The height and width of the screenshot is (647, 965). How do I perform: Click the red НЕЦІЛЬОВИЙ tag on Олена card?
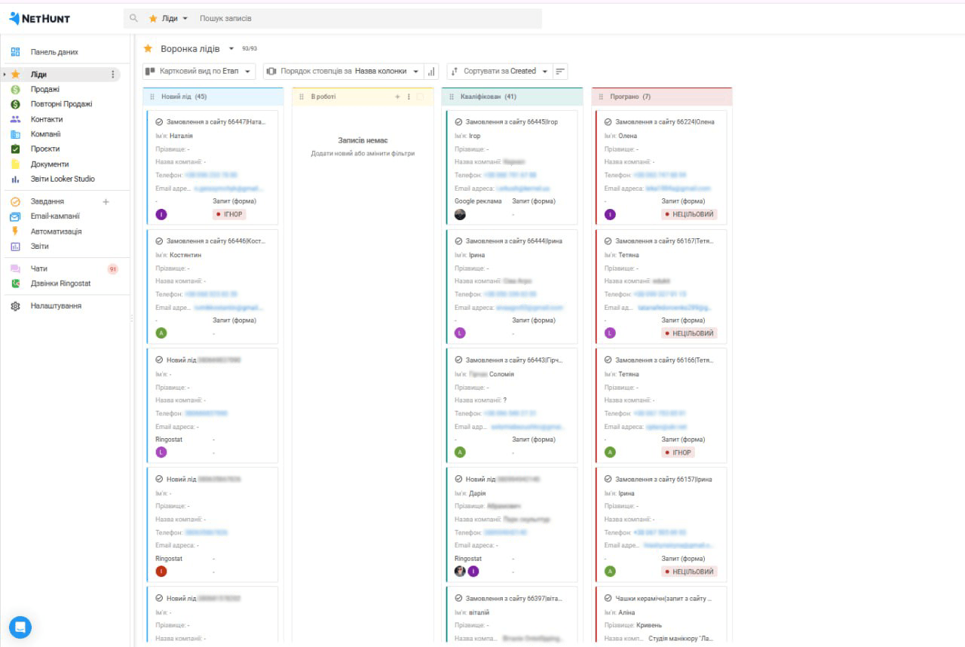(x=690, y=214)
